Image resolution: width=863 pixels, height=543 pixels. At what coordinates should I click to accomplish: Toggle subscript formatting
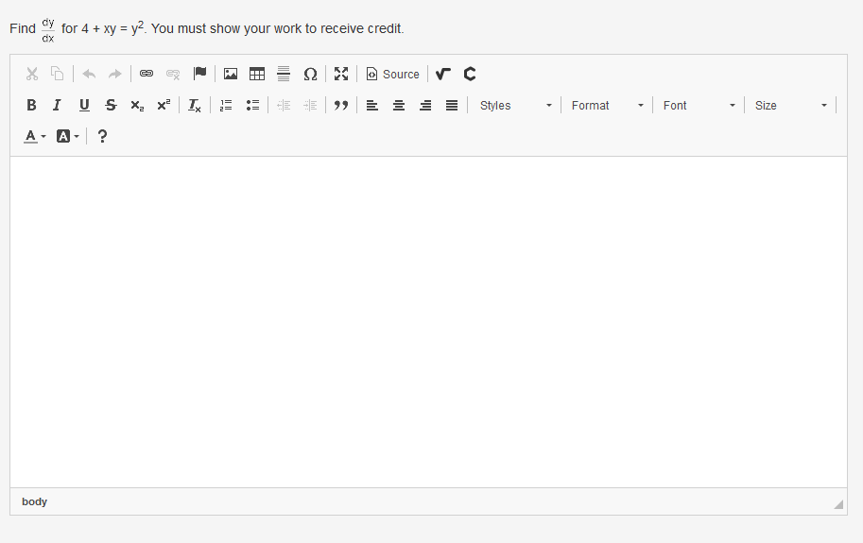coord(137,105)
